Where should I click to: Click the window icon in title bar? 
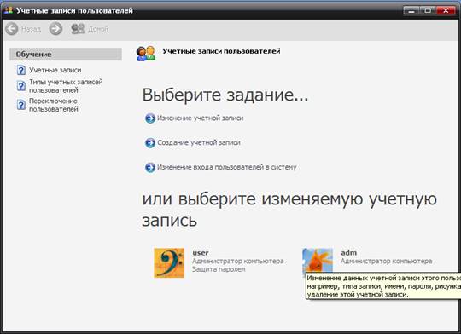coord(9,10)
